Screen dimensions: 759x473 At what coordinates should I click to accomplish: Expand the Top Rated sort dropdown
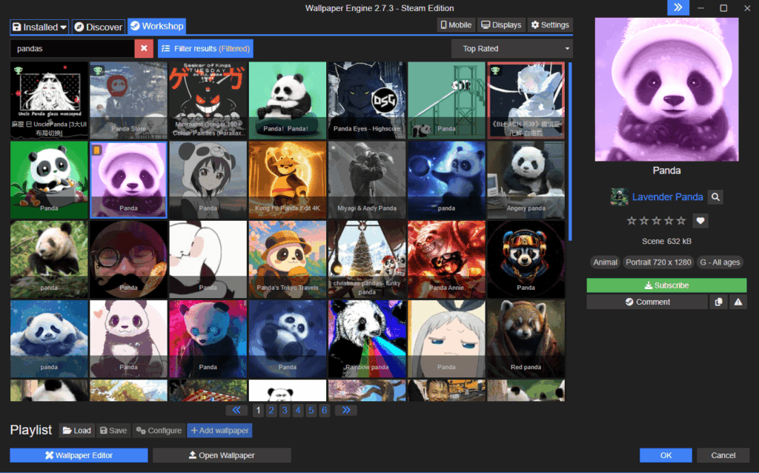[x=511, y=48]
